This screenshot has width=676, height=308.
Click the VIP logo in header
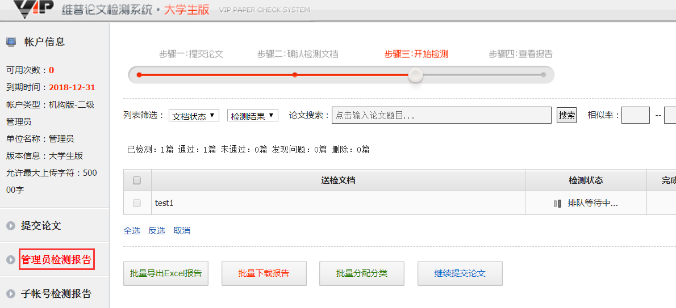click(x=33, y=9)
